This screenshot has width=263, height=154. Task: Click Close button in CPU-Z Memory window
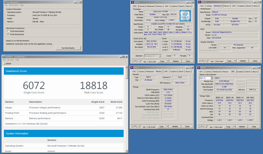187,127
